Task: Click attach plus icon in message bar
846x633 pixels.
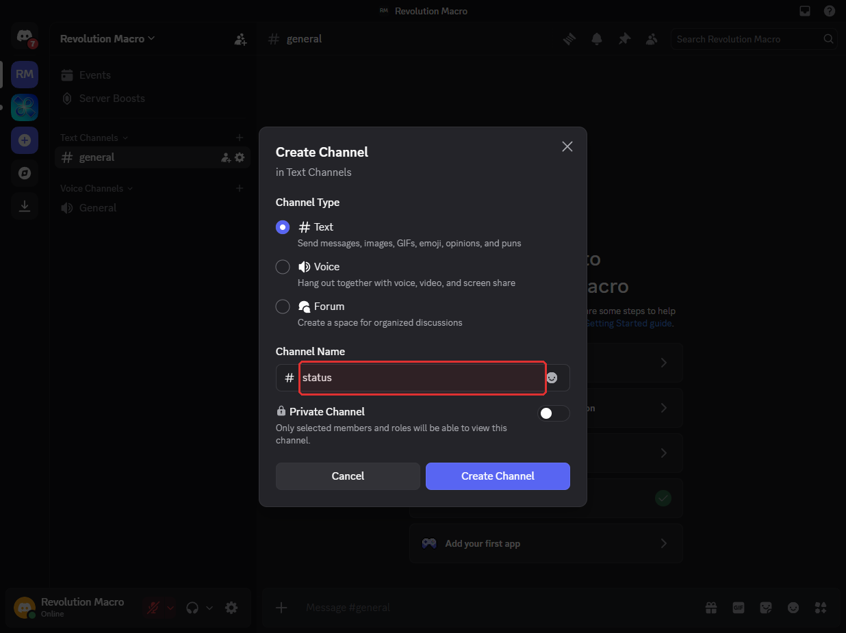Action: 281,608
